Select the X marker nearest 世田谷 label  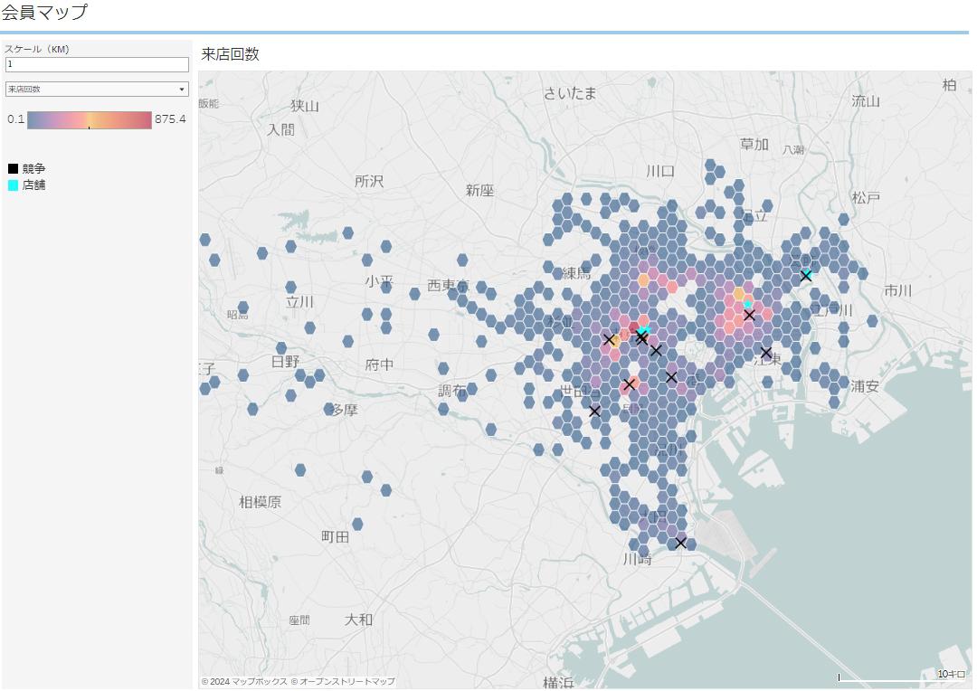pos(594,411)
